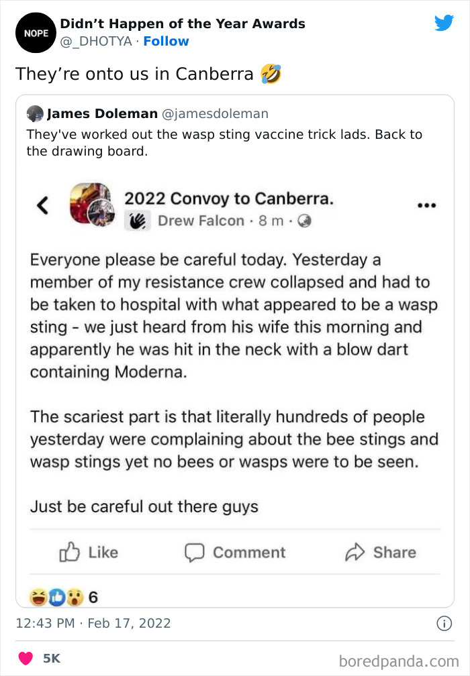The image size is (470, 676).
Task: Open the three-dot options menu on the post
Action: tap(427, 206)
